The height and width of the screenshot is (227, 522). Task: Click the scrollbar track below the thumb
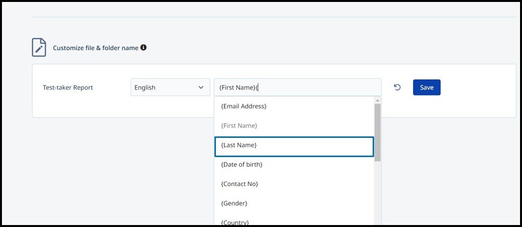(377, 194)
